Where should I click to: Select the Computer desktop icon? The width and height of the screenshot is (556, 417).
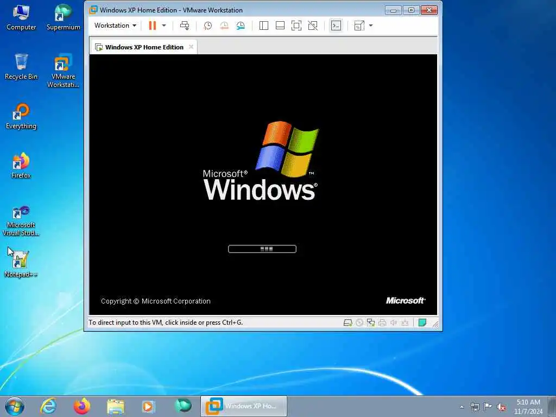click(x=21, y=18)
